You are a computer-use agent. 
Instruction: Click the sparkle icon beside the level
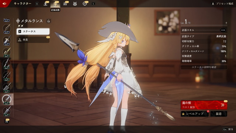click(226, 23)
